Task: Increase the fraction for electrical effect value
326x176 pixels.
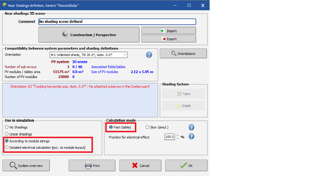Action: click(177, 135)
